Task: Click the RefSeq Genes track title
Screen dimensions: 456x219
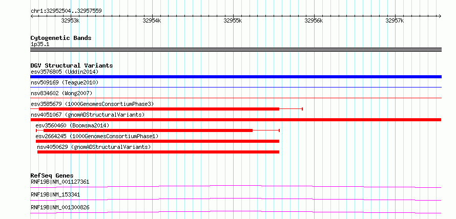Action: pos(52,176)
